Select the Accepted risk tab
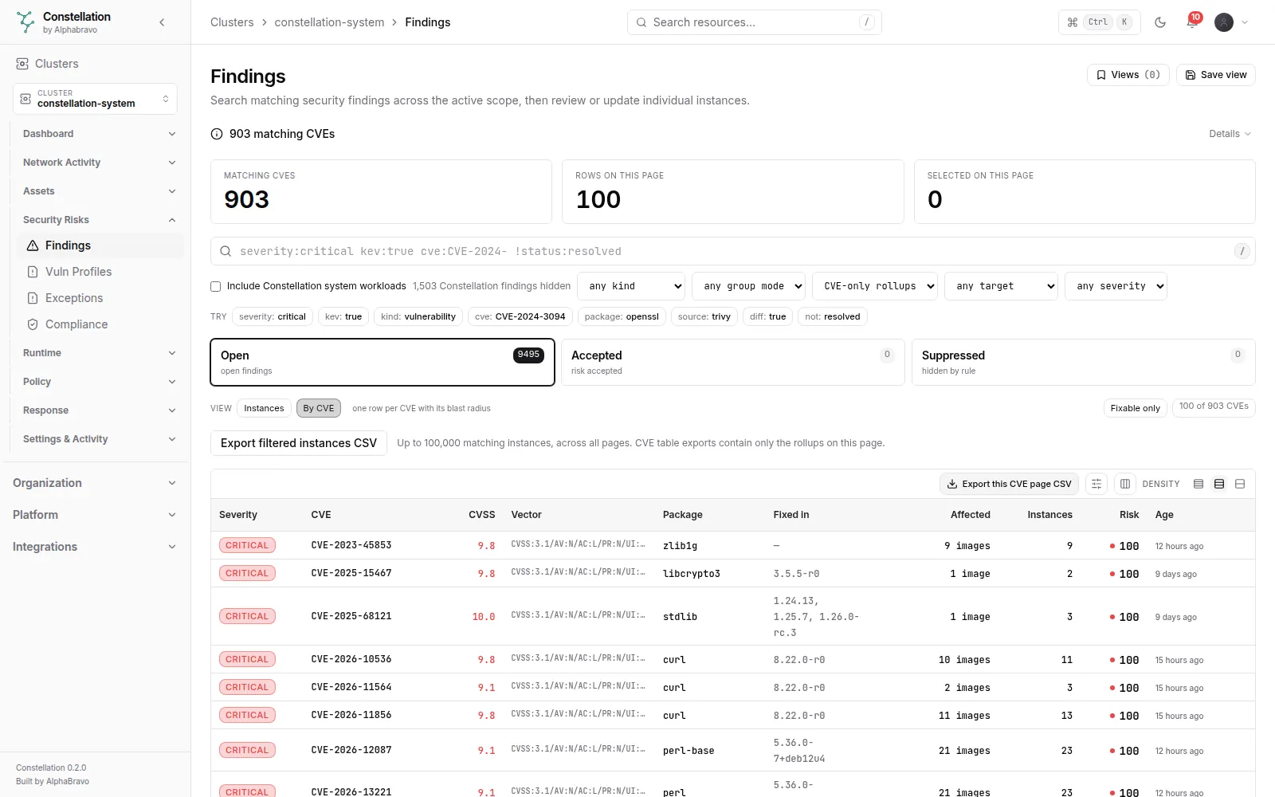 pyautogui.click(x=733, y=362)
